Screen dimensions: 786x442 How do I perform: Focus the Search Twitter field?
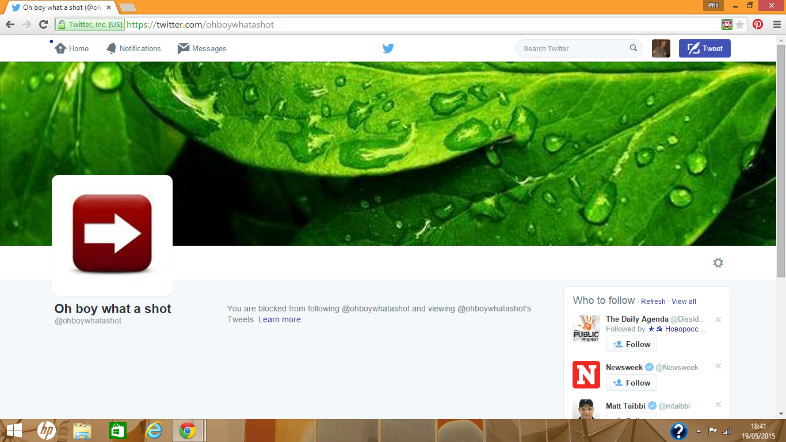click(579, 48)
